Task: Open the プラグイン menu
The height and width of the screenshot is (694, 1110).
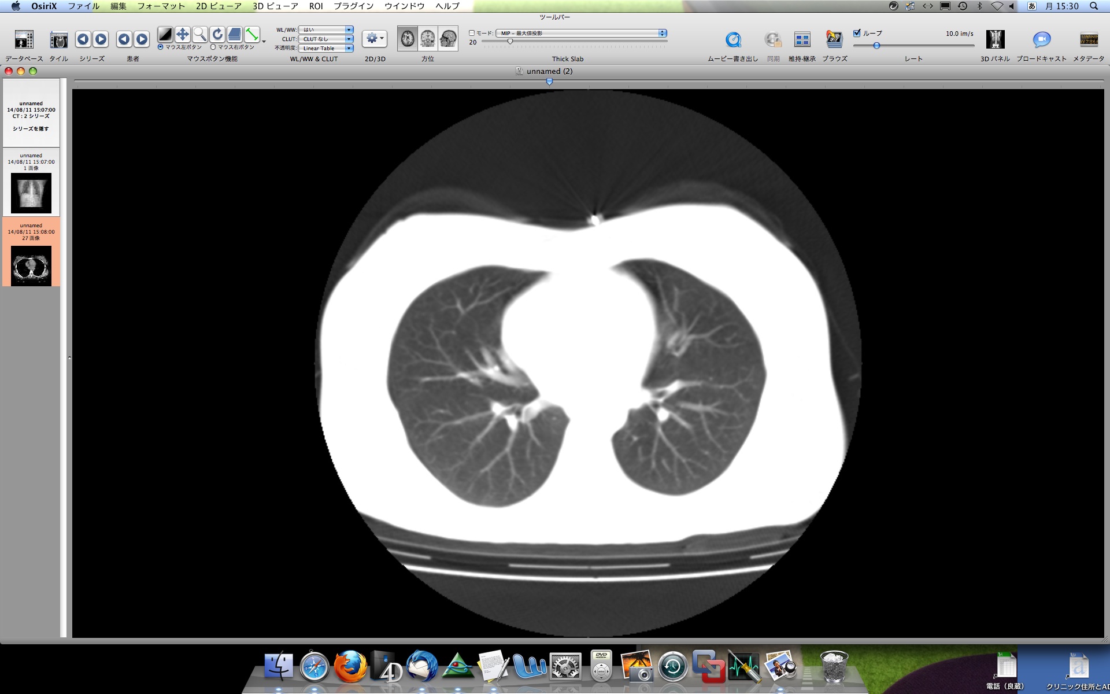Action: tap(353, 6)
